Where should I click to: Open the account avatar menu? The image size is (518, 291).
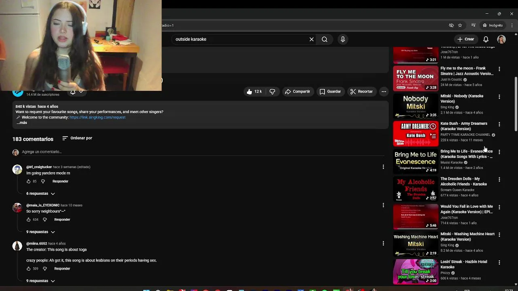pyautogui.click(x=501, y=39)
